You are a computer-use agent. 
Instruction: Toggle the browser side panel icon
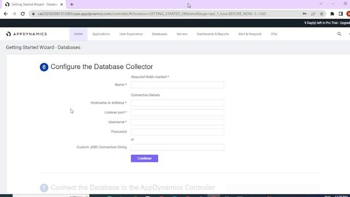click(x=341, y=14)
